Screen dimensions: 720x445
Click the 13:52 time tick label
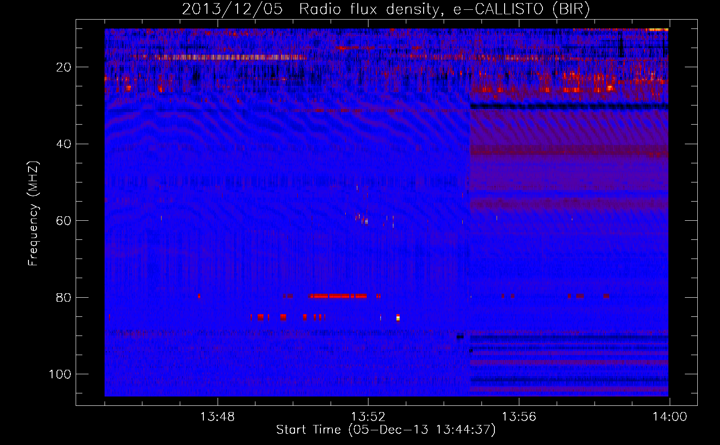tap(368, 417)
